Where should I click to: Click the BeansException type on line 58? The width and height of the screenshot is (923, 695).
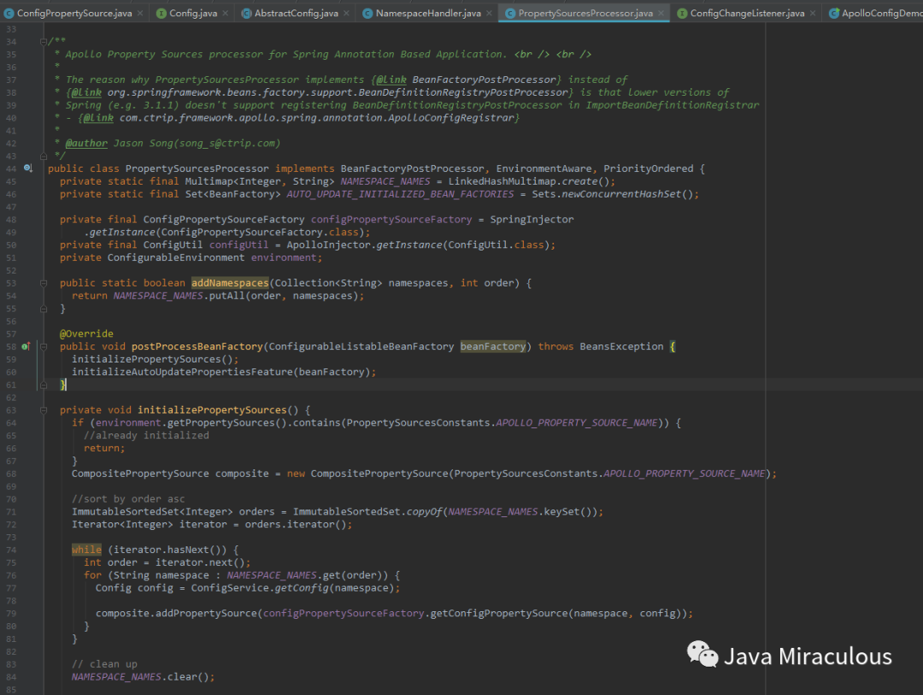click(x=621, y=346)
